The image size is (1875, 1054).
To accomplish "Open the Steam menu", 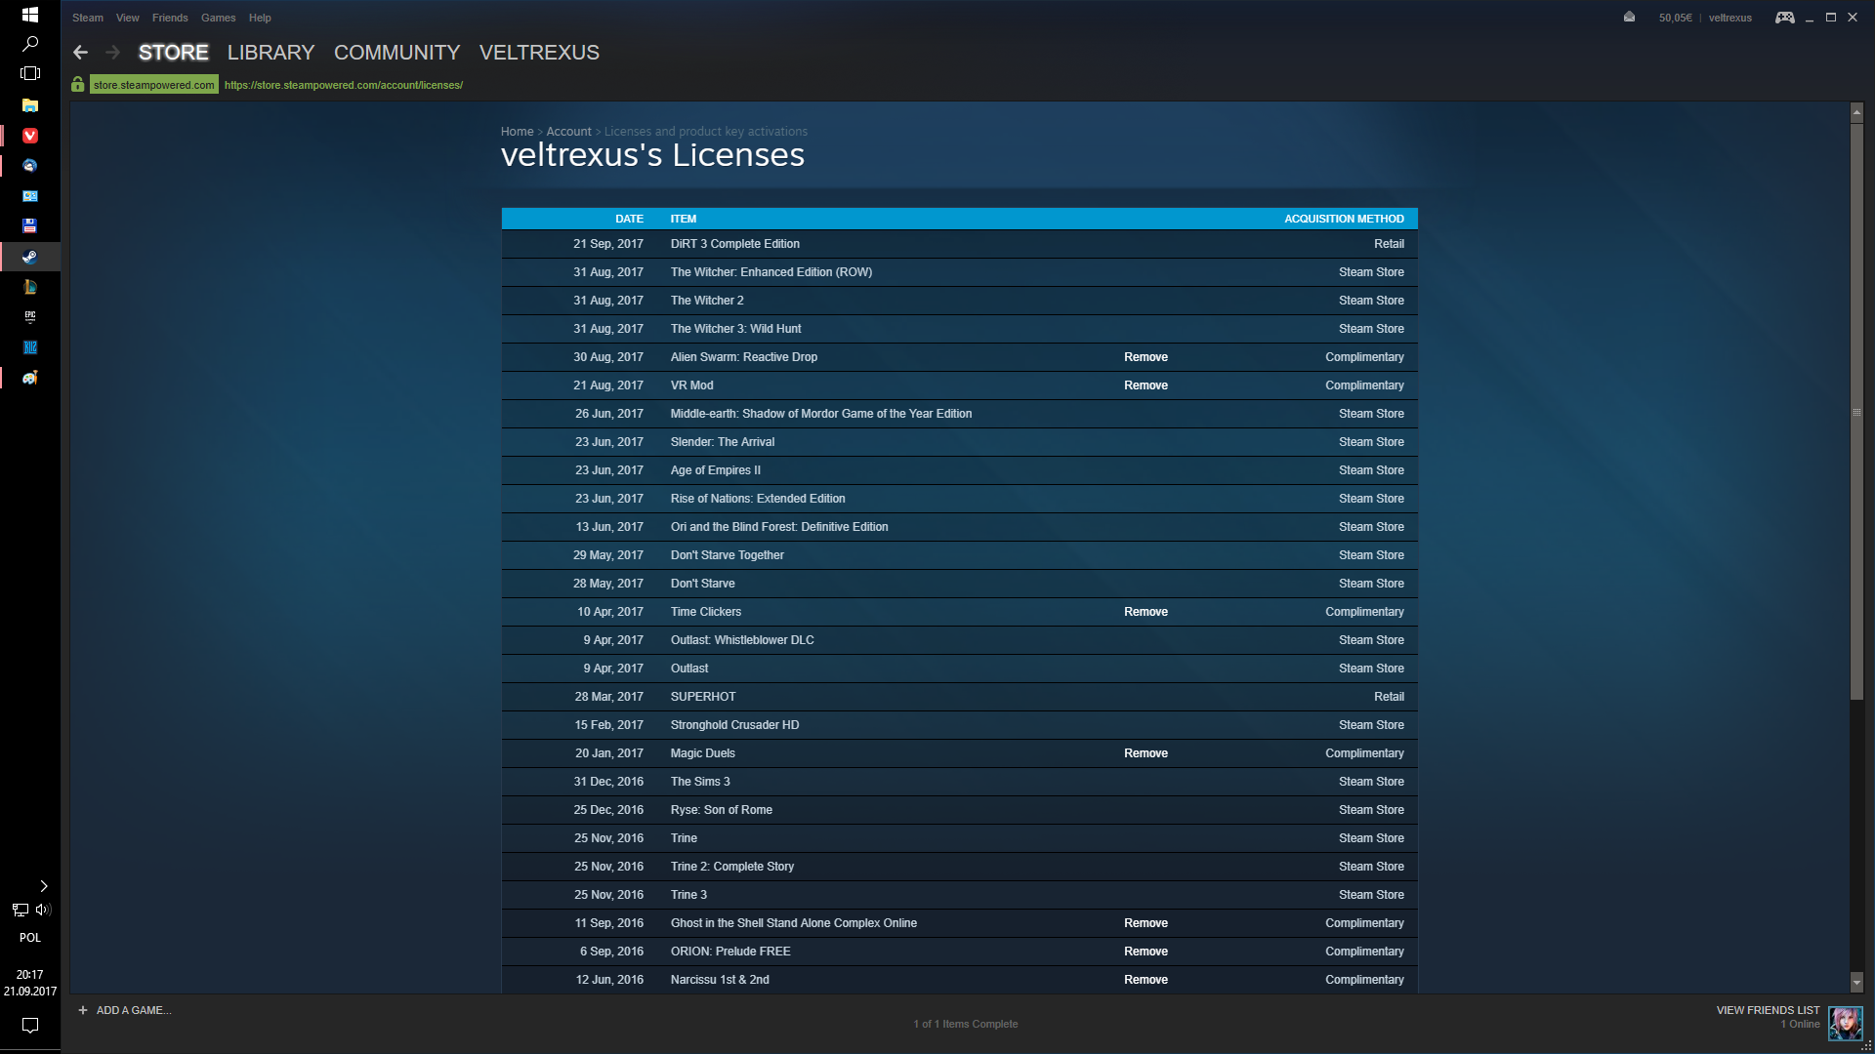I will 87,18.
